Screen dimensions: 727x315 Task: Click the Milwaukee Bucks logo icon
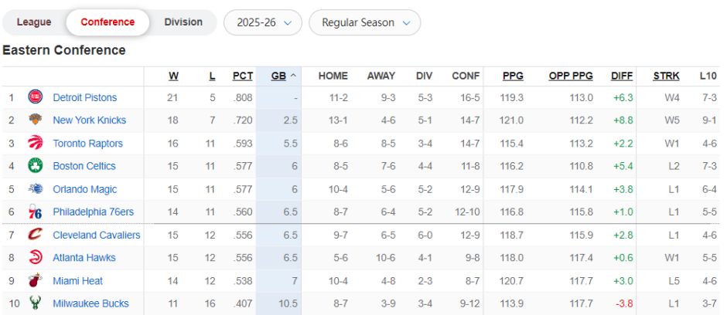pyautogui.click(x=36, y=303)
